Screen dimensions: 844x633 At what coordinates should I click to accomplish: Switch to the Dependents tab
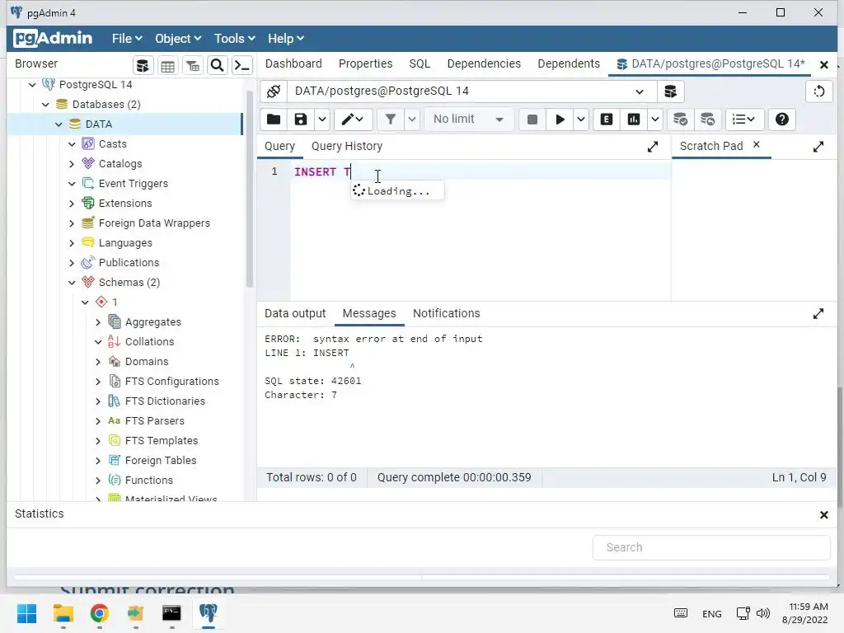pyautogui.click(x=569, y=63)
